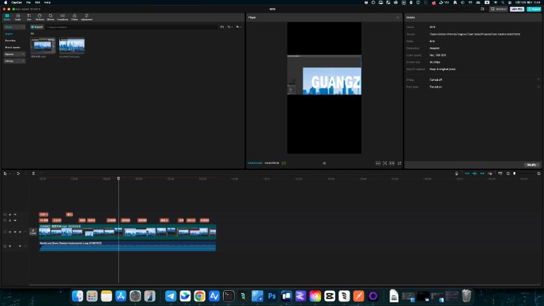Open the Help menu

pyautogui.click(x=48, y=3)
